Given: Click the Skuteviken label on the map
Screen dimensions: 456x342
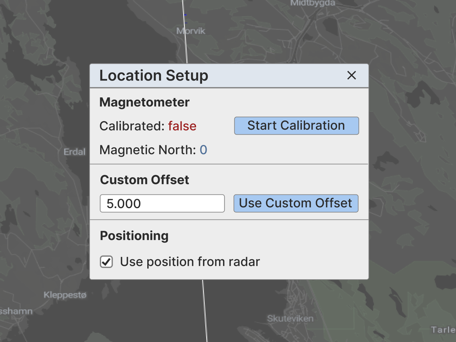Looking at the screenshot, I should 290,319.
